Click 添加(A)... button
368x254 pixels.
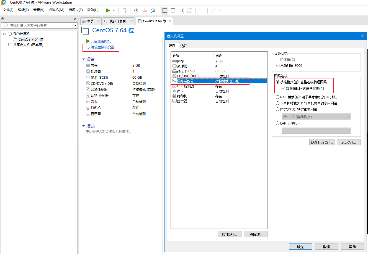tap(230, 234)
